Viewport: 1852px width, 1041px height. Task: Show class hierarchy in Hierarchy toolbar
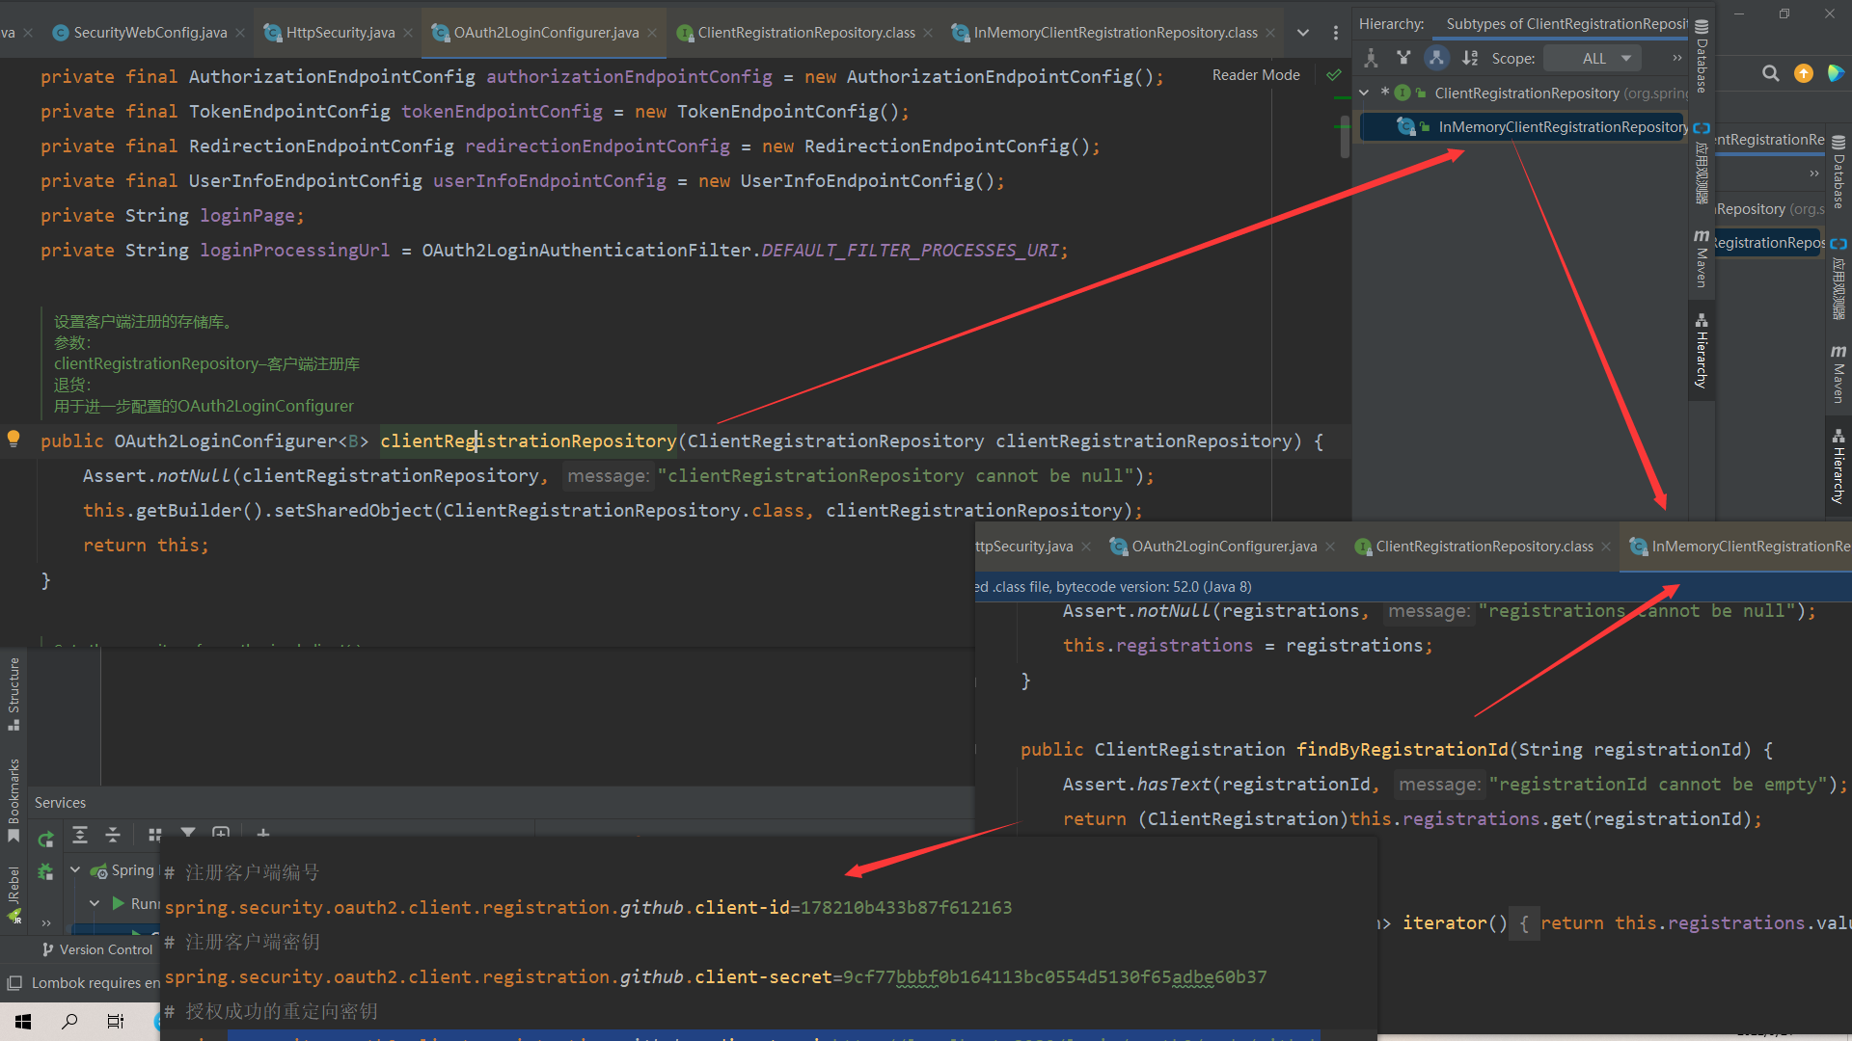pyautogui.click(x=1371, y=59)
